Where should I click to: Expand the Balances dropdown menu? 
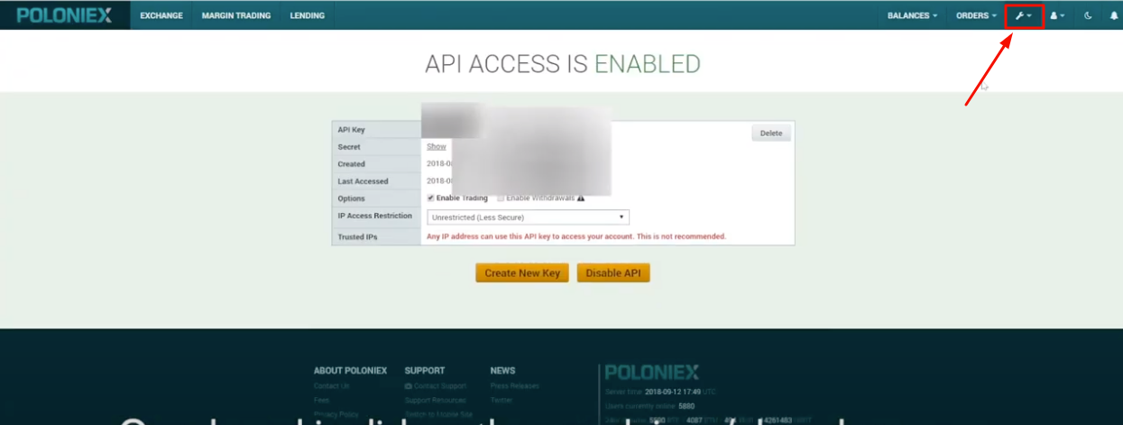(x=912, y=15)
